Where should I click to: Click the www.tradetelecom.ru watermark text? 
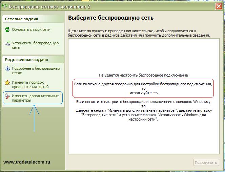27,162
